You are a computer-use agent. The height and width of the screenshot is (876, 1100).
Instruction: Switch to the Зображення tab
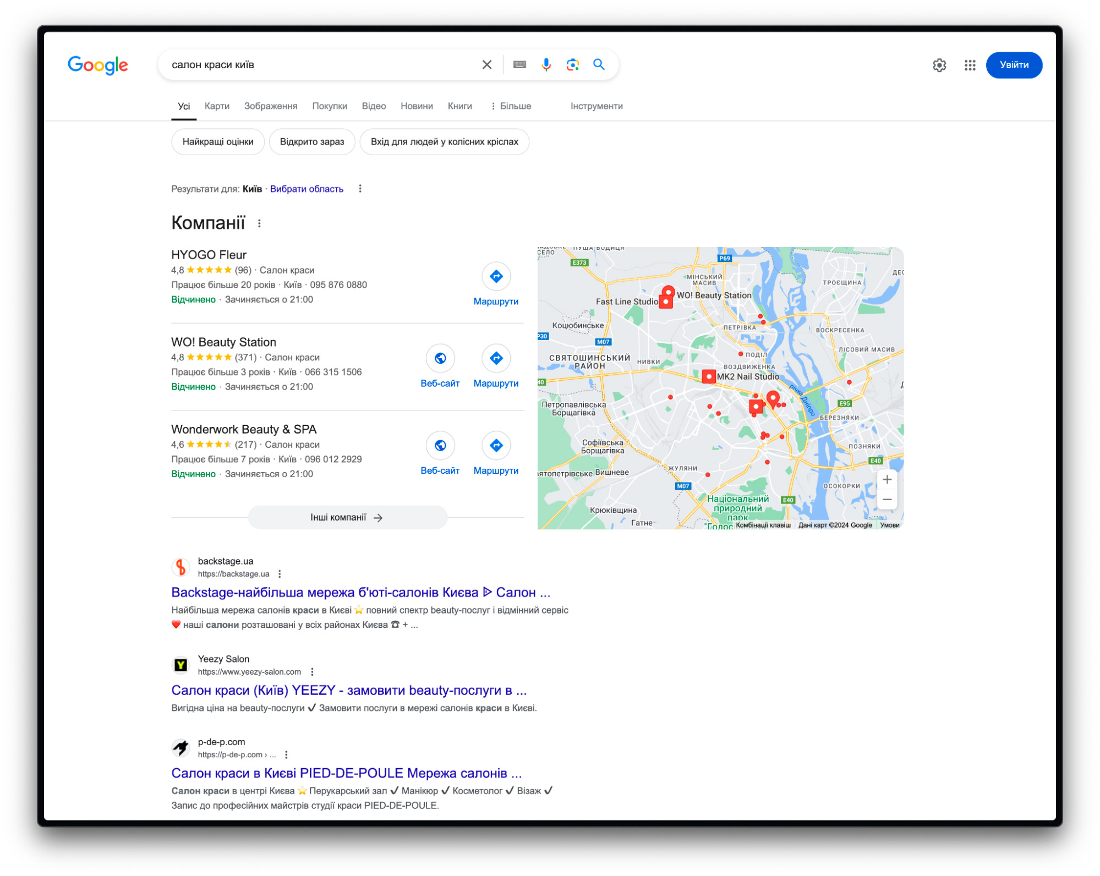tap(271, 106)
